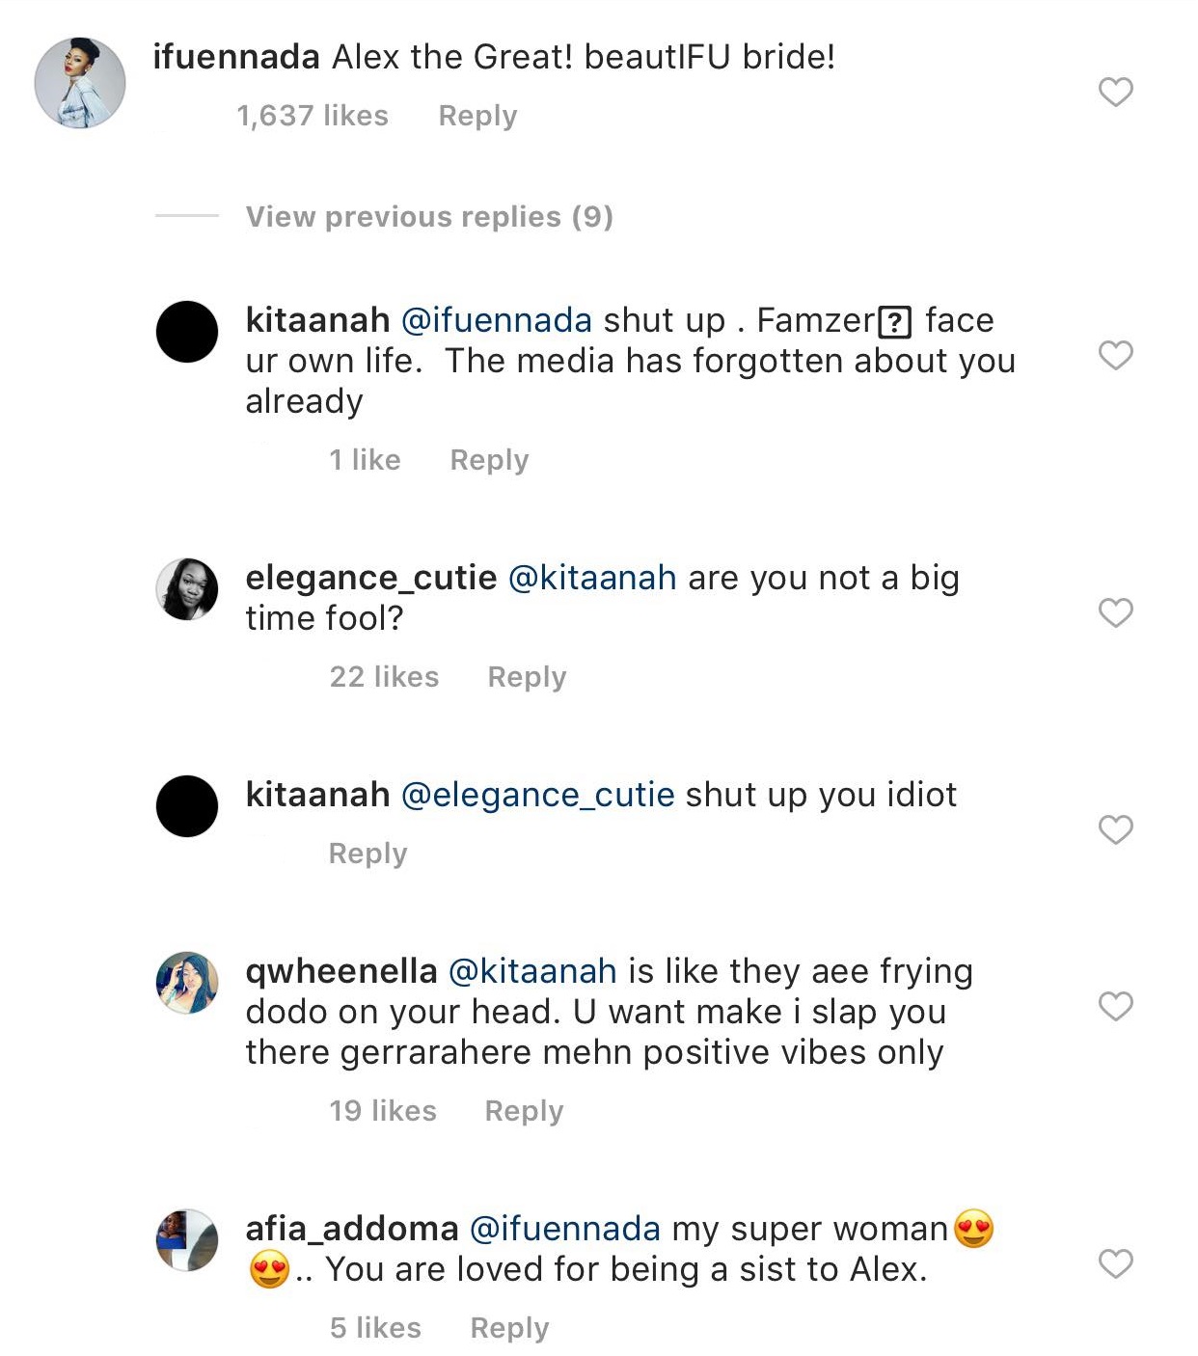View the 1,637 likes list
Viewport: 1198px width, 1356px height.
313,116
